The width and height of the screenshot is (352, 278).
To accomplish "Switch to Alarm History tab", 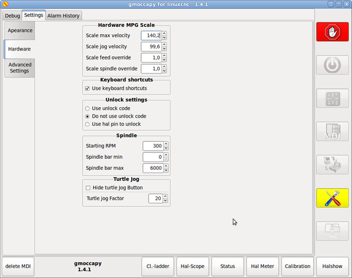I will 64,16.
